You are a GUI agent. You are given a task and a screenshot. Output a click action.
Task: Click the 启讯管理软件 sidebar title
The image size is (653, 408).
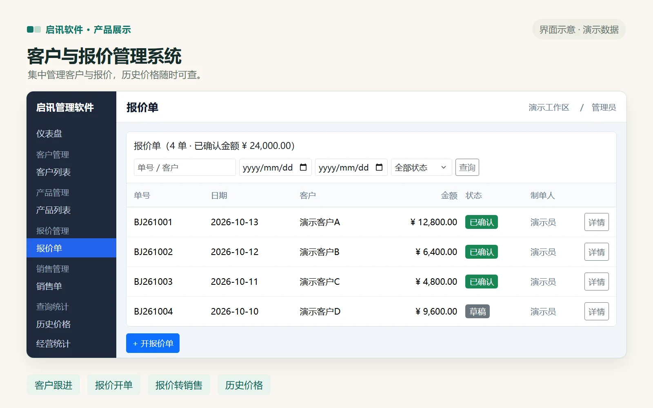coord(65,107)
